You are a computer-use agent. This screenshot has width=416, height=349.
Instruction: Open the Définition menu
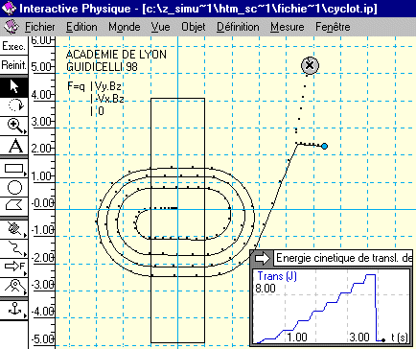point(238,27)
